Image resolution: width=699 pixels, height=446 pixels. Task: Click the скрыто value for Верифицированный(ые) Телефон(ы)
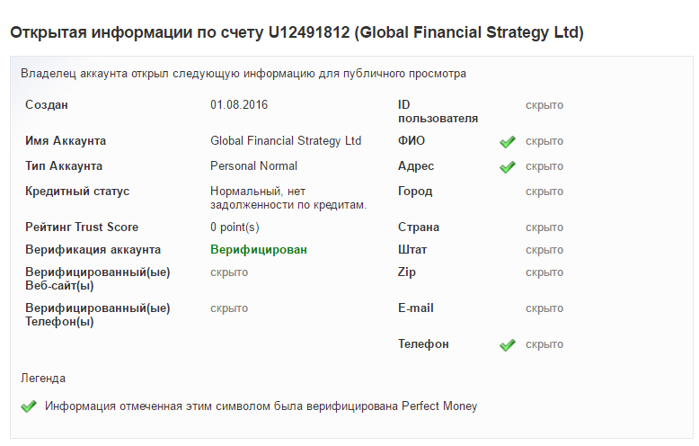coord(229,308)
